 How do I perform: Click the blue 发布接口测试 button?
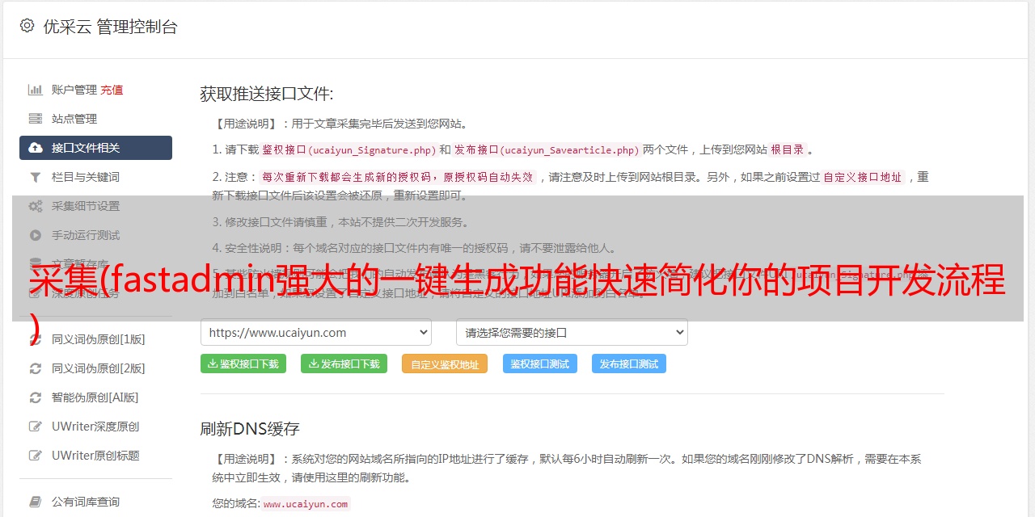[629, 364]
